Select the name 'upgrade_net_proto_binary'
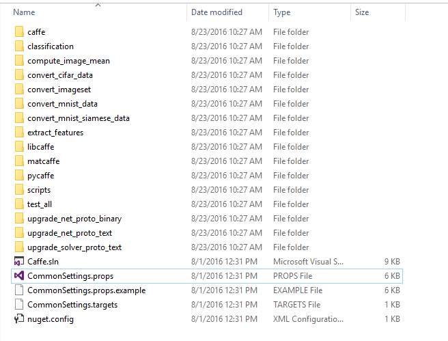 74,219
